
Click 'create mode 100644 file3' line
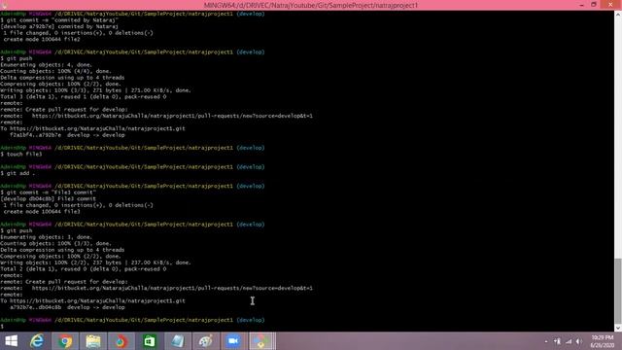point(42,212)
